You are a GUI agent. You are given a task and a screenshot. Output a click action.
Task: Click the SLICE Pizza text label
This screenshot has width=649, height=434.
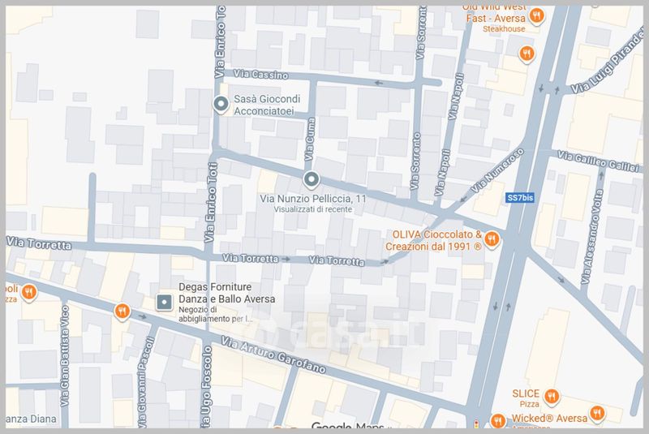(x=526, y=398)
